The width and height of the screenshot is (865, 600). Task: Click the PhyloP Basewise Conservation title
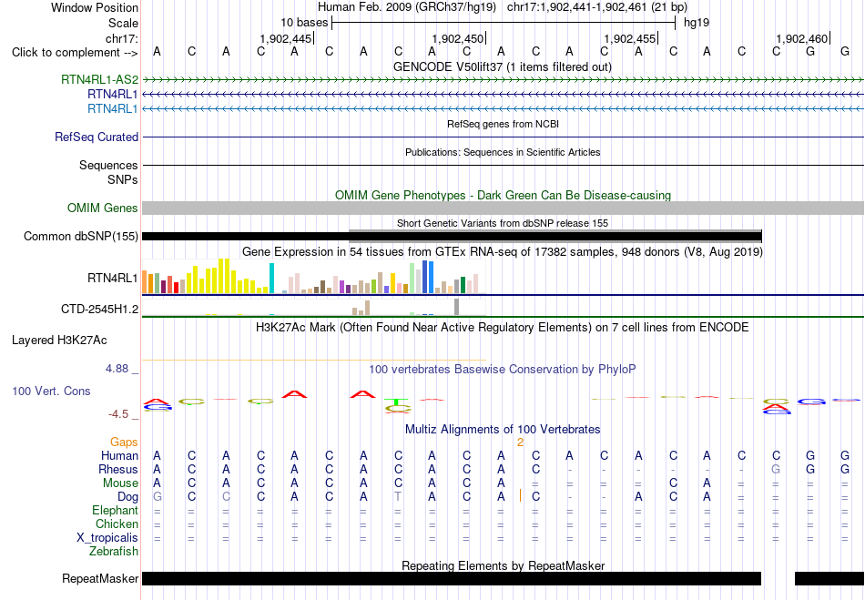[503, 370]
